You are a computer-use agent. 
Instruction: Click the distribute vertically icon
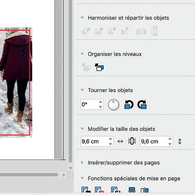(x=154, y=31)
